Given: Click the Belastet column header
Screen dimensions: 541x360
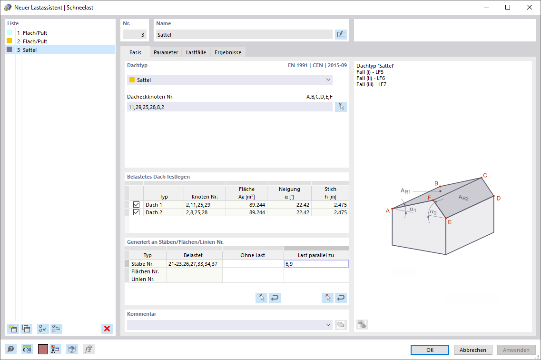Looking at the screenshot, I should (193, 255).
